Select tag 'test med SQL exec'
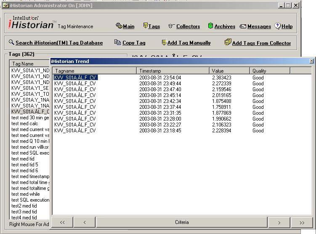This screenshot has width=316, height=234. click(30, 153)
